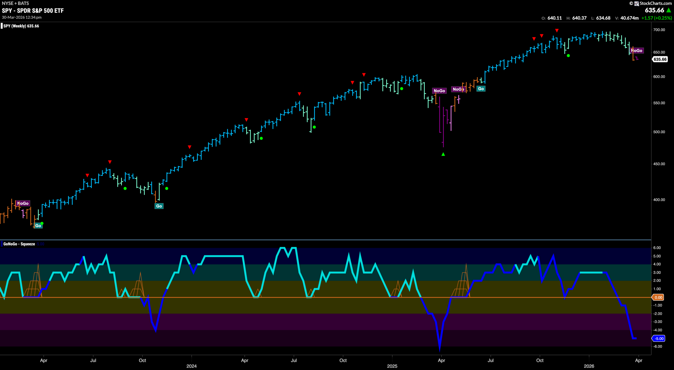674x370 pixels.
Task: Select the Go flag next to the 2025 NoGo flags
Action: pyautogui.click(x=481, y=89)
